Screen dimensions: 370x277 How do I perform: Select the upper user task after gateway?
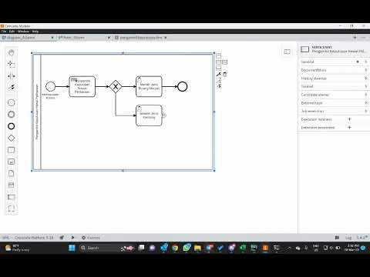tap(149, 87)
